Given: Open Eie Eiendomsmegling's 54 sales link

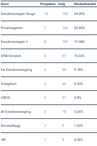Looking at the screenshot, I should (64, 70).
